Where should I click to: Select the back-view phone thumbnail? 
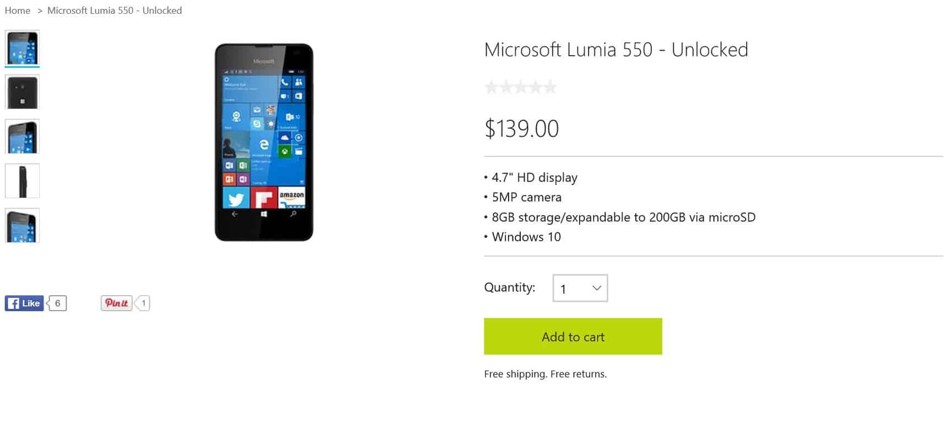(x=22, y=92)
